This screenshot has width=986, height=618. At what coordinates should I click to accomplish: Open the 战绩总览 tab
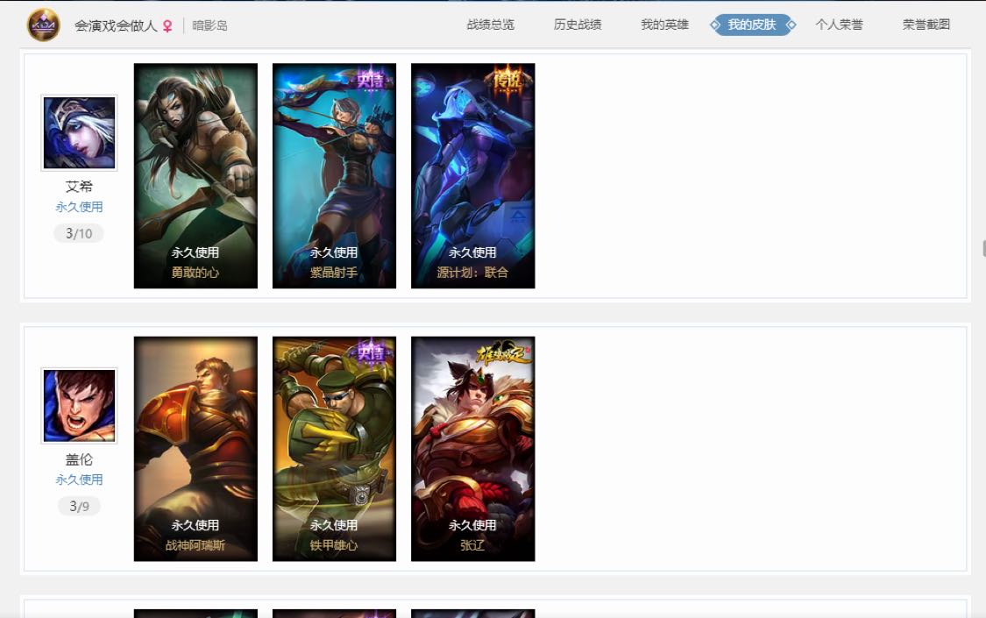(x=491, y=25)
